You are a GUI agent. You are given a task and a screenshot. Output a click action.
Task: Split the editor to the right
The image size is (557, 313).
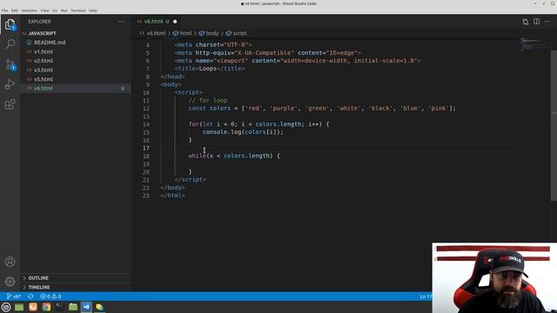click(536, 22)
